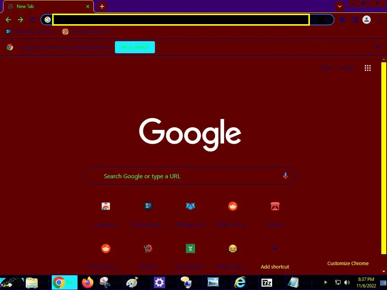Open the blue handshake shortcut tile

click(x=190, y=214)
